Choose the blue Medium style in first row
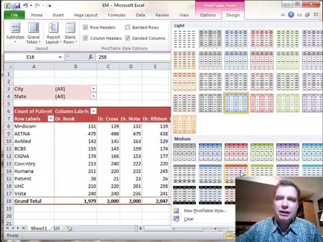Image resolution: width=323 pixels, height=242 pixels. coord(210,152)
